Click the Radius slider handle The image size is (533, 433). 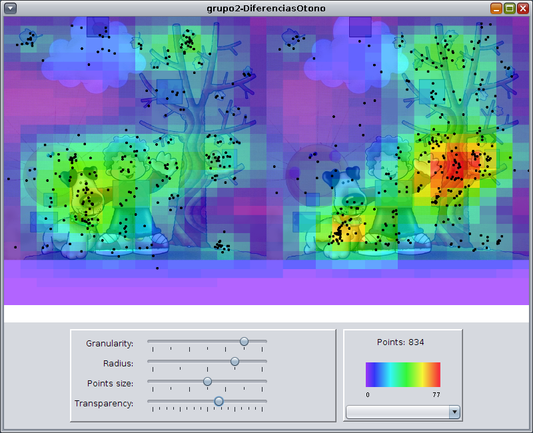tap(235, 361)
